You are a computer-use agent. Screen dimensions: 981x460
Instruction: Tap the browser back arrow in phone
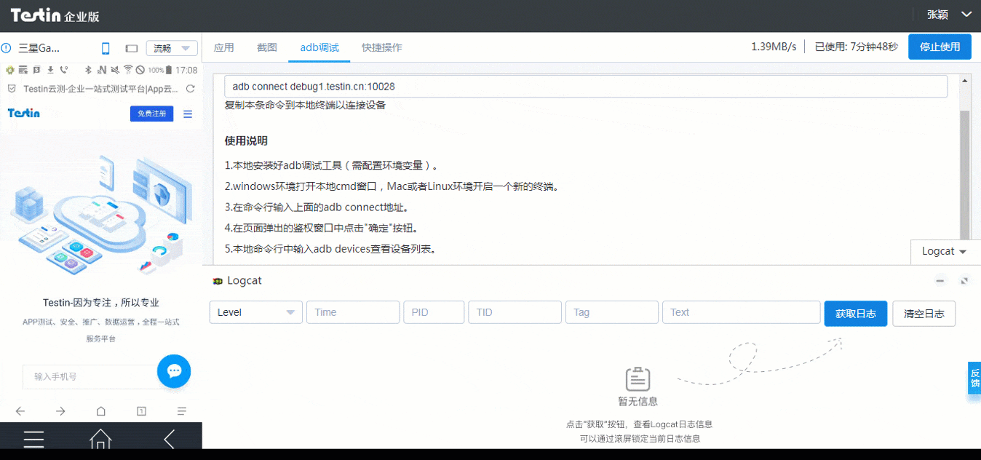(20, 411)
